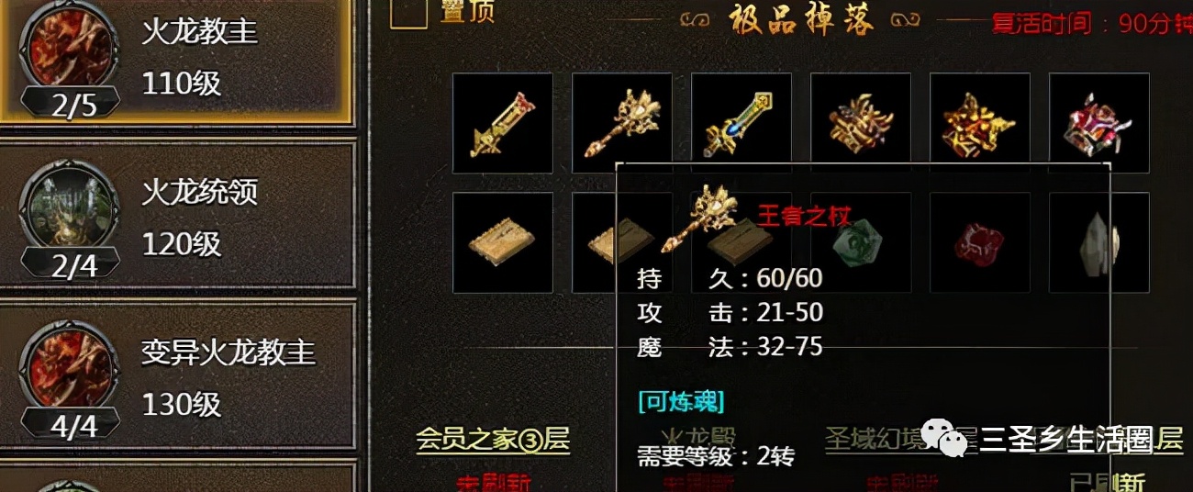The image size is (1193, 492).
Task: Select the golden armor drop item
Action: 861,123
